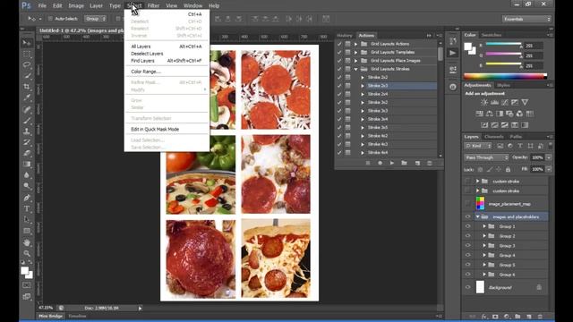Image resolution: width=573 pixels, height=322 pixels.
Task: Click the Background layer thumbnail
Action: coord(480,287)
